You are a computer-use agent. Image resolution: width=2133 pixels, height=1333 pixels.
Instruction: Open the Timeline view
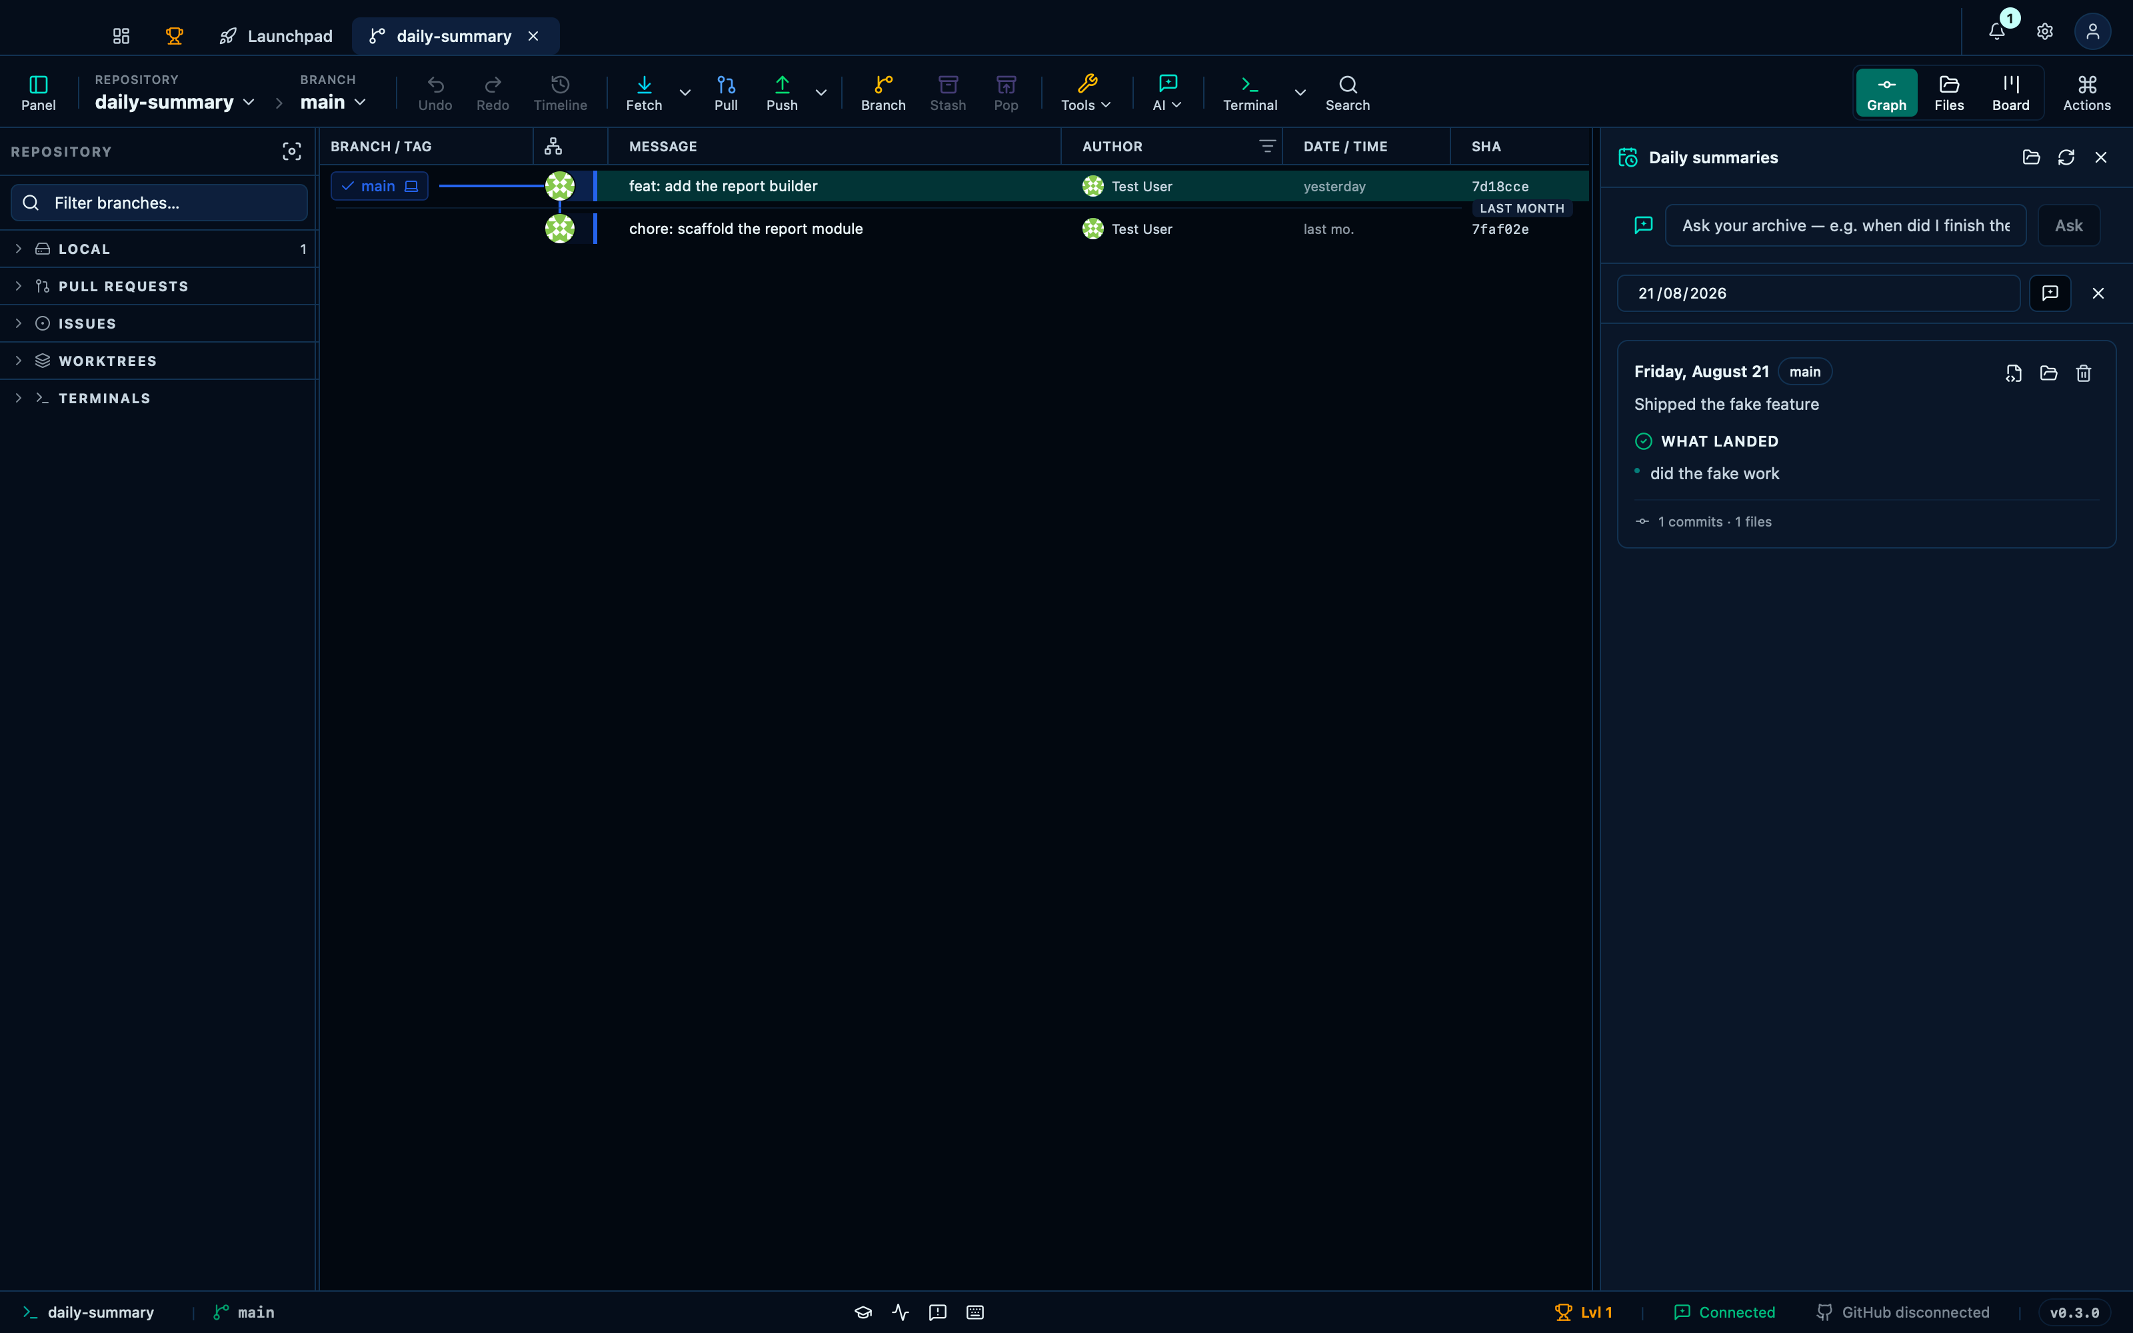click(561, 93)
